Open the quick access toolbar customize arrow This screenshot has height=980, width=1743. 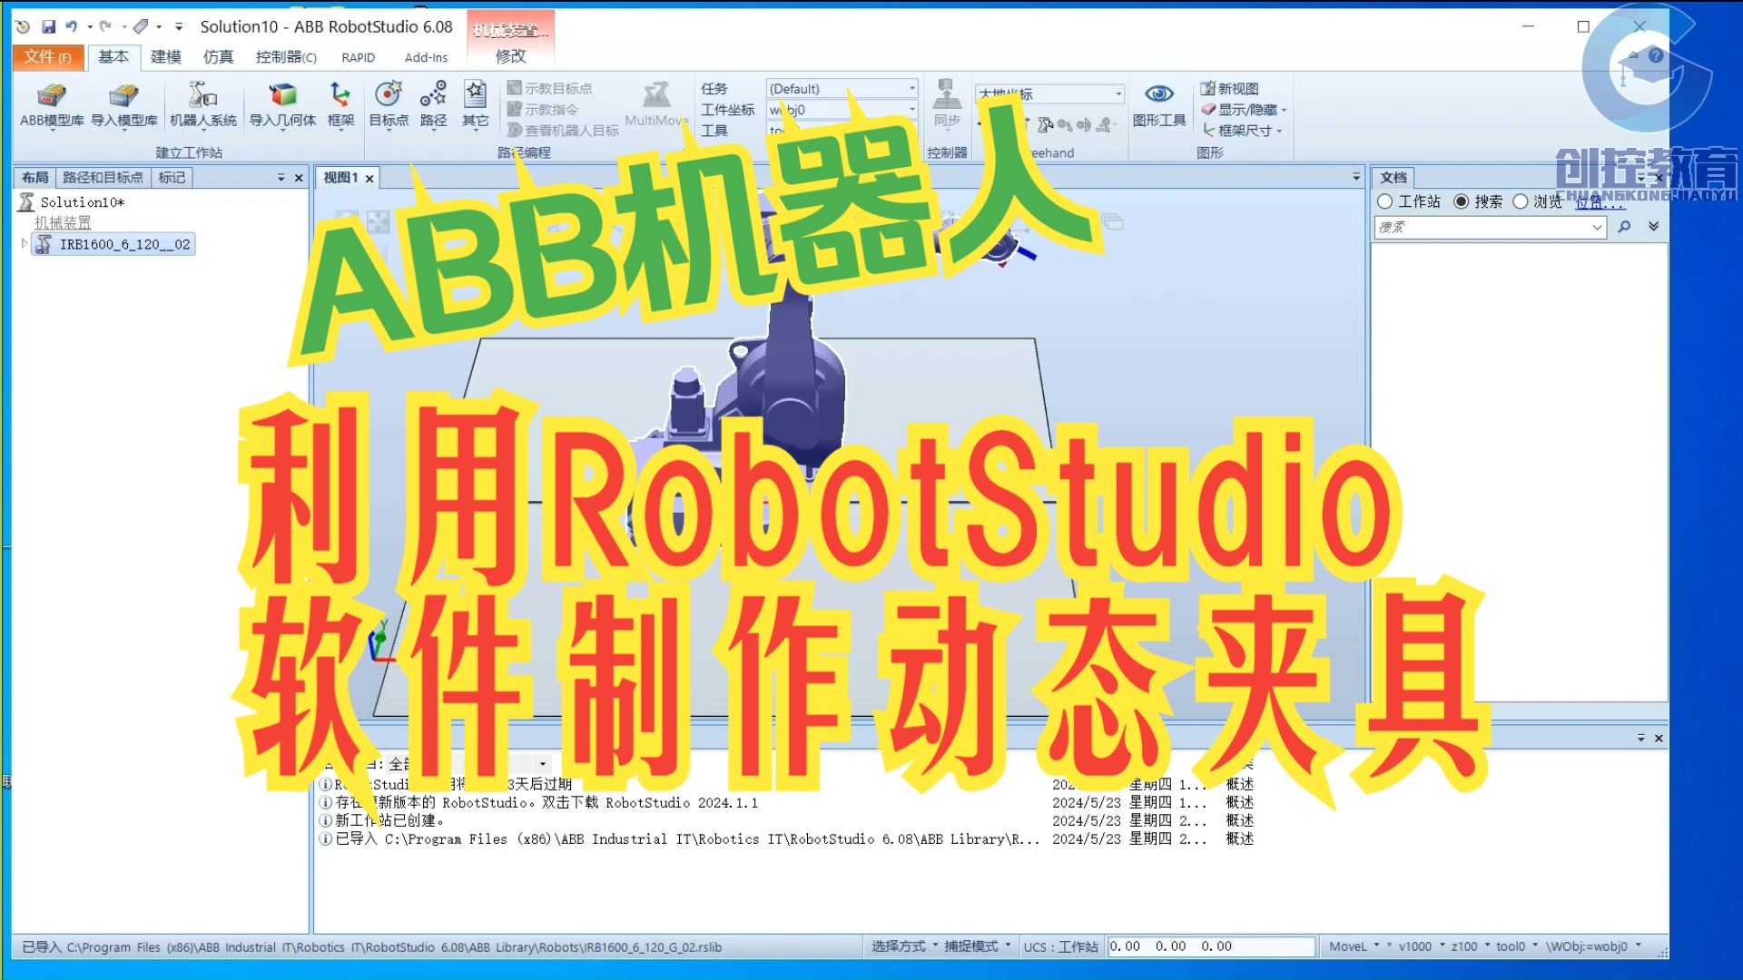tap(179, 26)
